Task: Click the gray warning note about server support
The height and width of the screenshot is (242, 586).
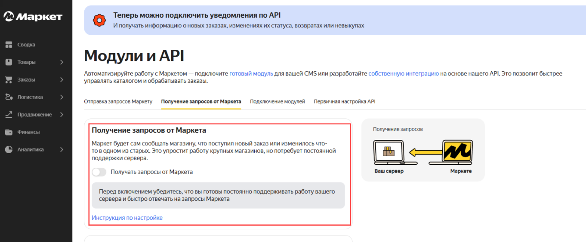Action: pyautogui.click(x=218, y=195)
